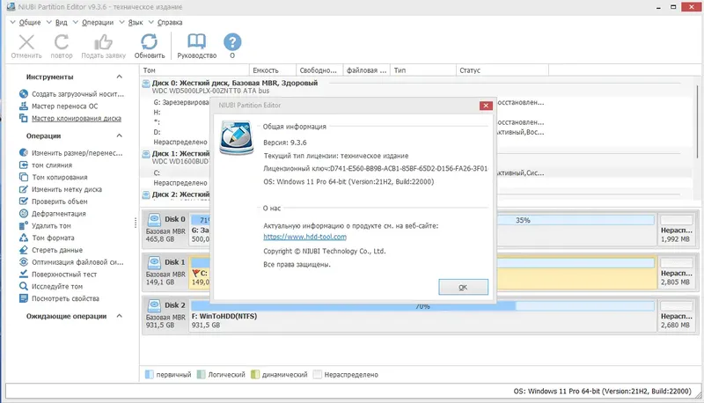Screen dimensions: 704x403
Task: Collapse the Ожидающие операции section
Action: (x=120, y=316)
